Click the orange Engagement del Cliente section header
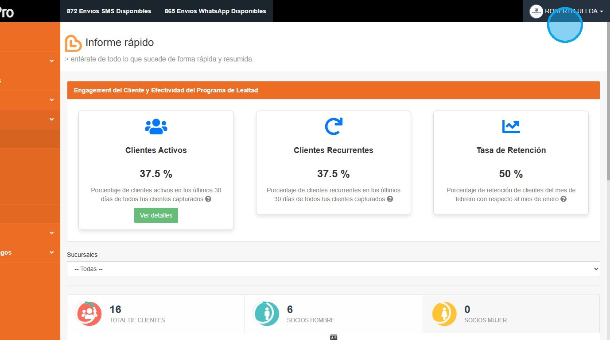This screenshot has height=340, width=610. [334, 90]
